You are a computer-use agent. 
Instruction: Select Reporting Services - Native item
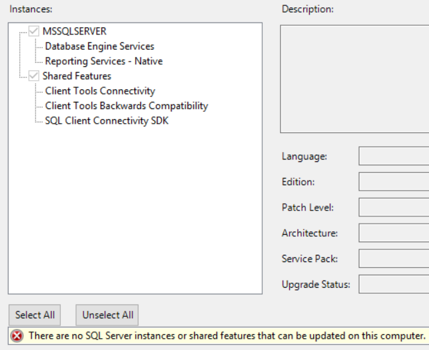click(104, 61)
